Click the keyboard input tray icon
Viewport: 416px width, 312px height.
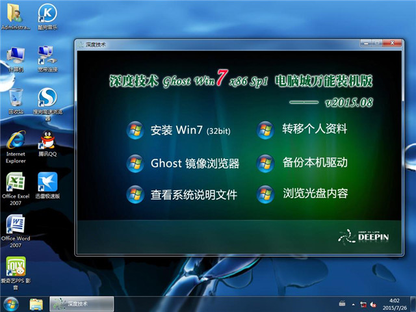point(343,304)
